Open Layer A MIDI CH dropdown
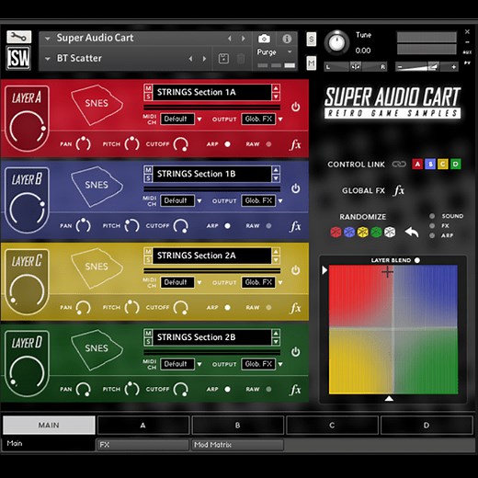478x478 pixels. click(181, 119)
